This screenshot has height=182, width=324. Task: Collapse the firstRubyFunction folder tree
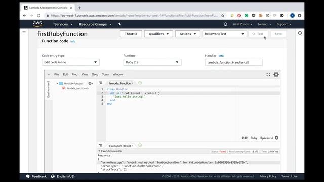tap(57, 83)
